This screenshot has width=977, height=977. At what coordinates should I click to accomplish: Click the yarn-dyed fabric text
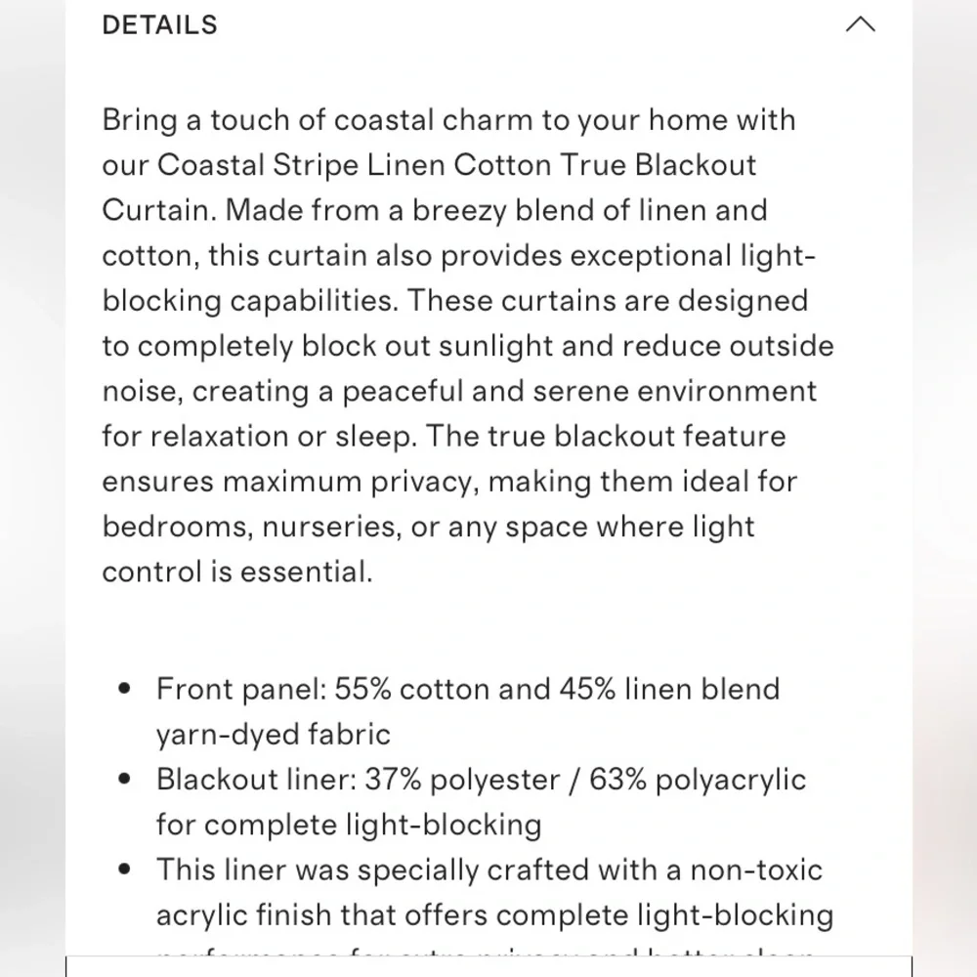pyautogui.click(x=273, y=734)
